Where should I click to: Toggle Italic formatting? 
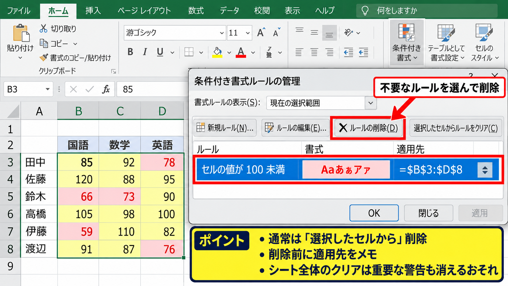[145, 52]
